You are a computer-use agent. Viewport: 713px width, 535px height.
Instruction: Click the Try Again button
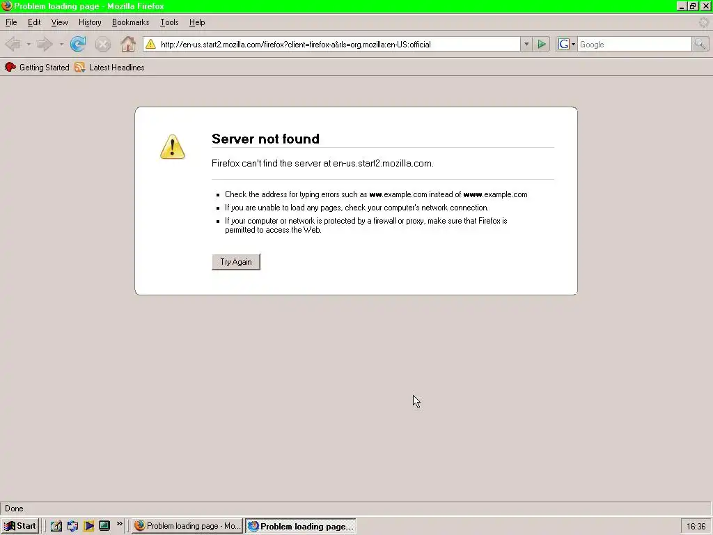tap(236, 262)
